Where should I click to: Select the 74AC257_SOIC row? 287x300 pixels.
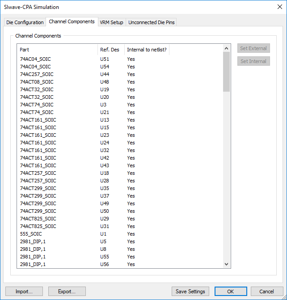[120, 74]
